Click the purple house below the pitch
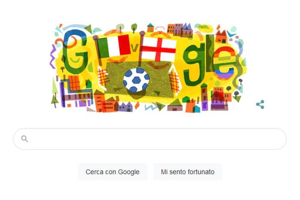Viewport: 300px width, 200px height. coord(125,107)
